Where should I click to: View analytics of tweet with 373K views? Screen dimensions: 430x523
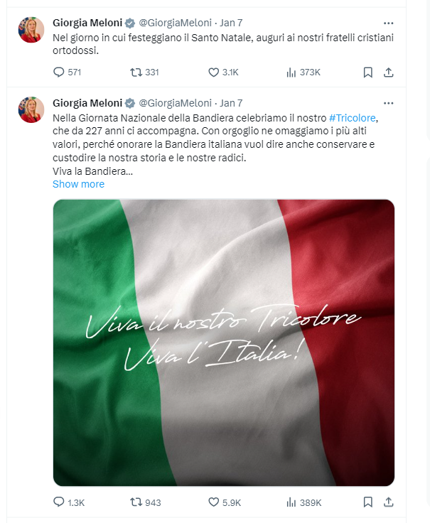pyautogui.click(x=291, y=72)
